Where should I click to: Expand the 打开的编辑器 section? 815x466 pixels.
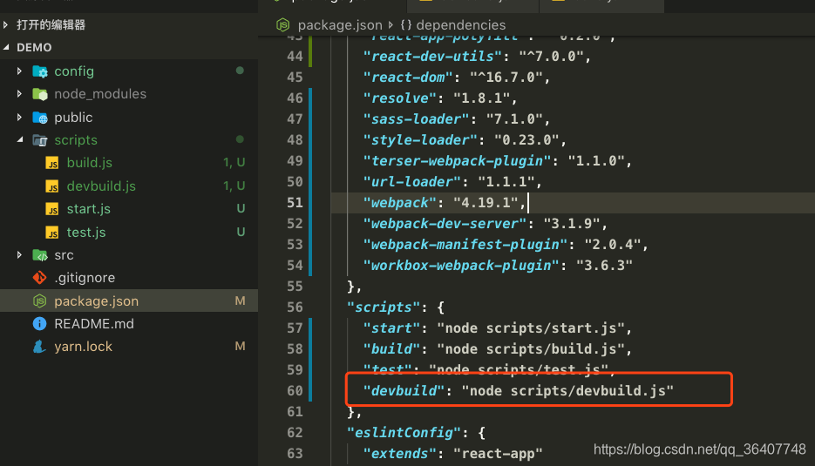coord(6,25)
